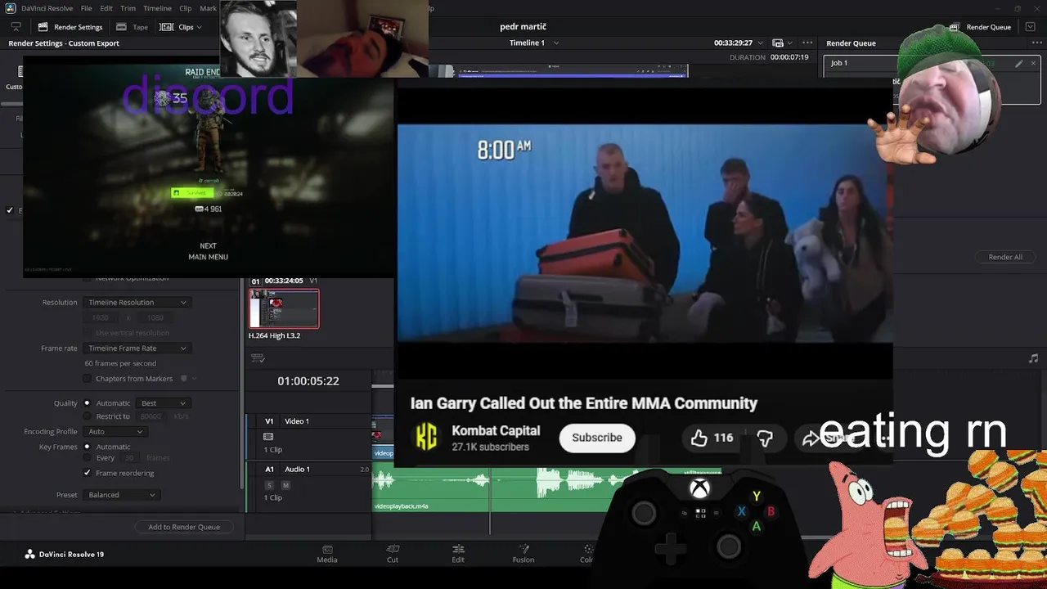Click NEXT in game overlay

[x=208, y=245]
